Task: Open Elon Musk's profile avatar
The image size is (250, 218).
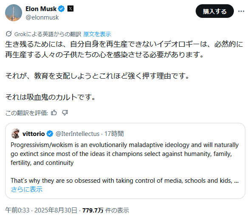Action: [14, 13]
